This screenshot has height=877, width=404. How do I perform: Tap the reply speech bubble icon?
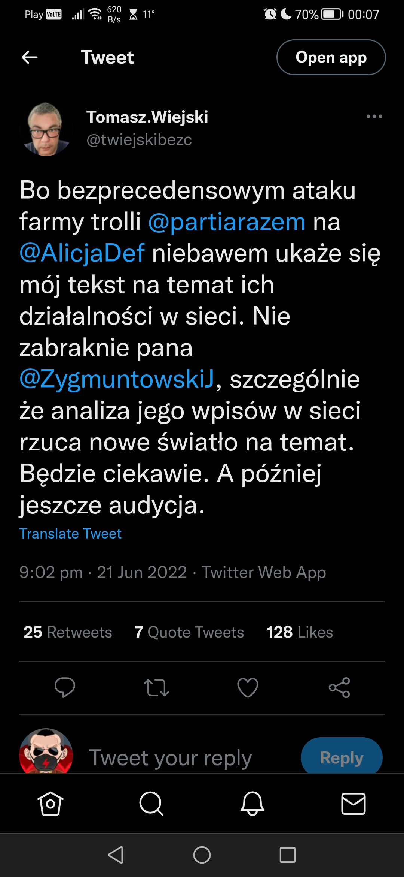pos(65,687)
